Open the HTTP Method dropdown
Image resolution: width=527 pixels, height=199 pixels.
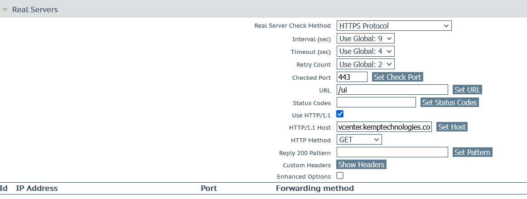tap(359, 140)
